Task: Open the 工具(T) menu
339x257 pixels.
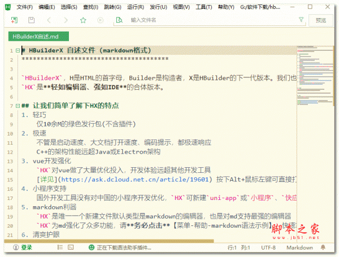Action: coord(204,7)
